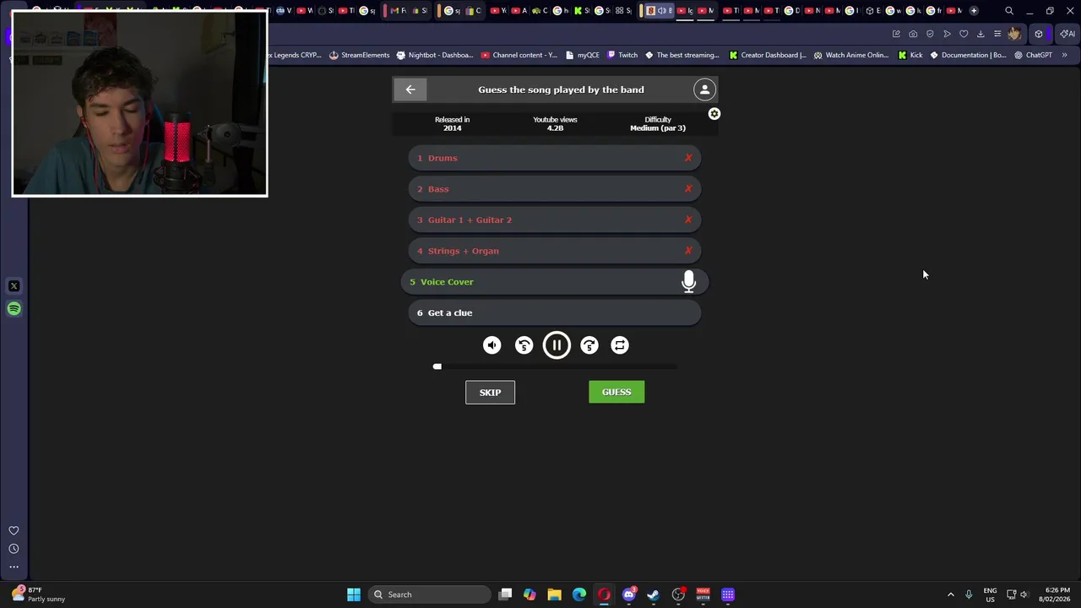Click the Youtube views 4.2B text
This screenshot has height=608, width=1081.
pyautogui.click(x=555, y=124)
